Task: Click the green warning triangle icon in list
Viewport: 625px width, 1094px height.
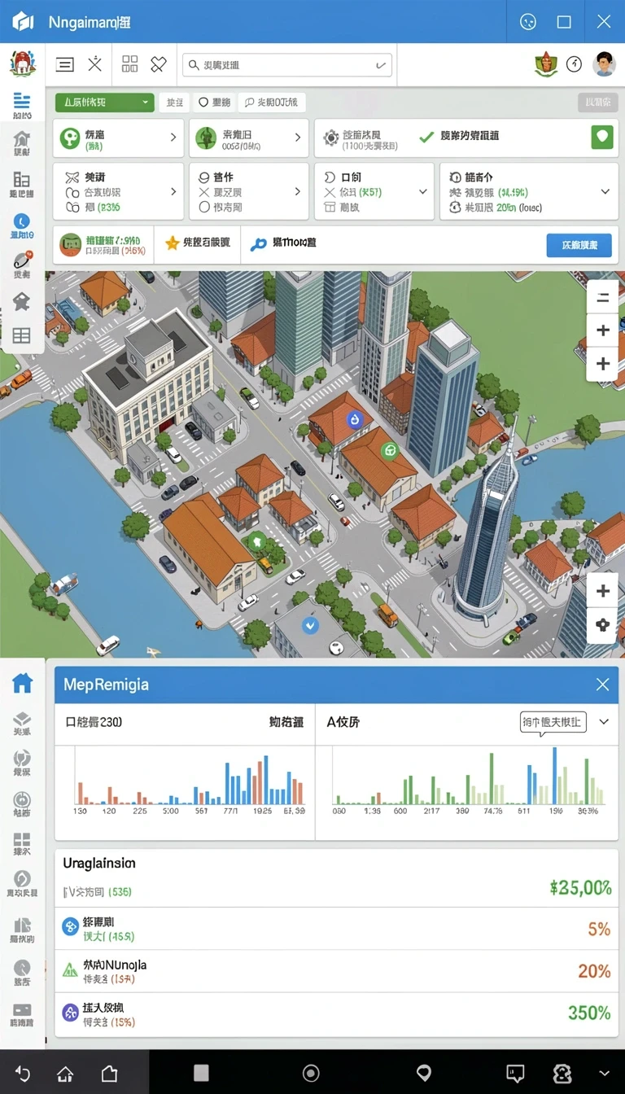Action: pos(71,969)
